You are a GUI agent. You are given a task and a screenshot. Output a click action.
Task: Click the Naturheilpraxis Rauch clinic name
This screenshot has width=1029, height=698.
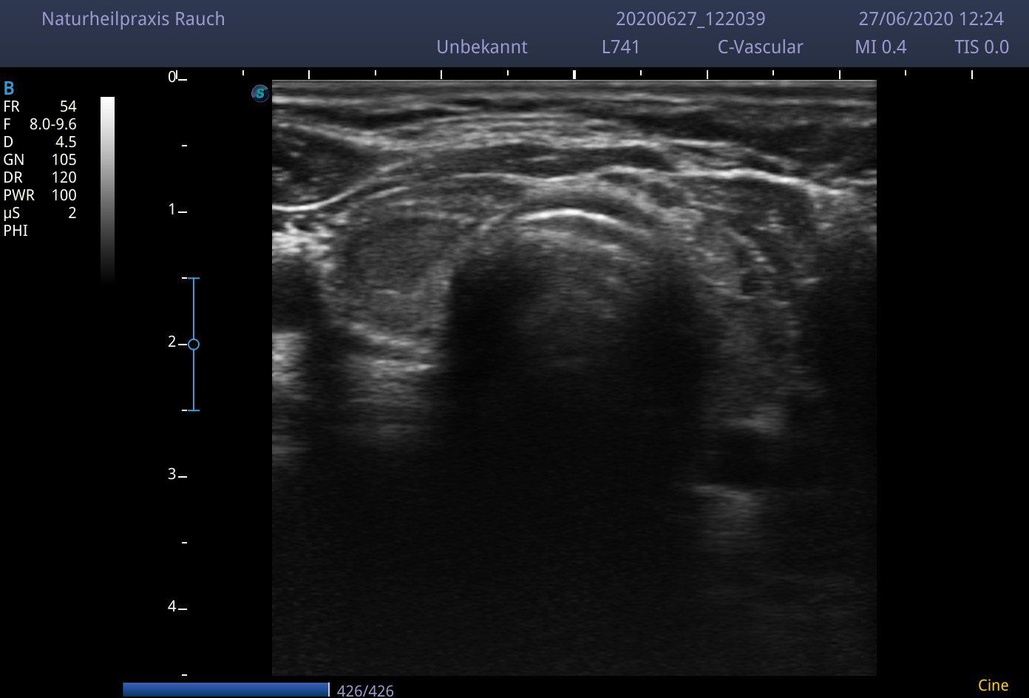click(x=133, y=19)
